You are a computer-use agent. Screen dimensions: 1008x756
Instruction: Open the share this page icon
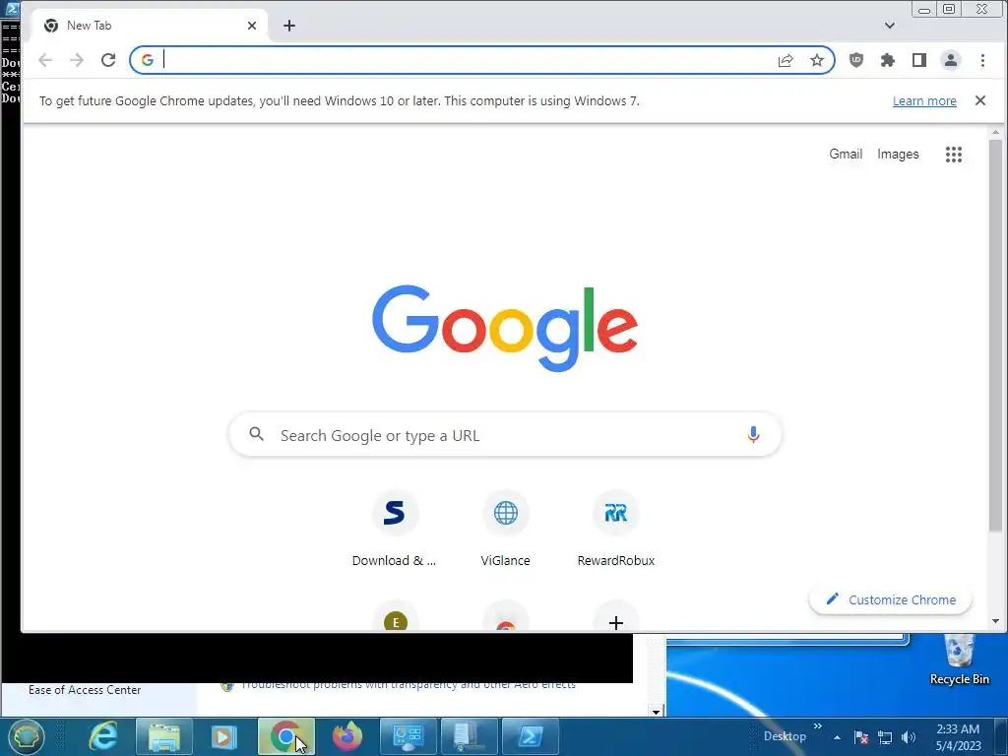785,60
